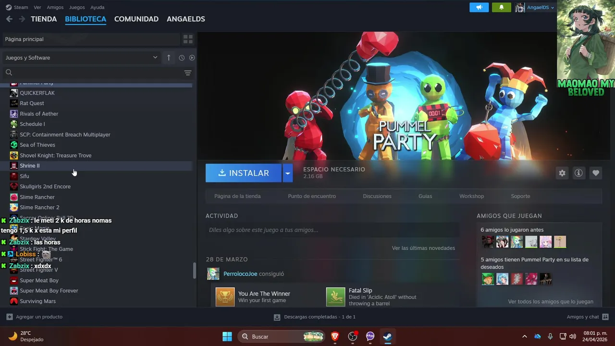This screenshot has height=346, width=615.
Task: Open Página de la tienda link
Action: 237,196
